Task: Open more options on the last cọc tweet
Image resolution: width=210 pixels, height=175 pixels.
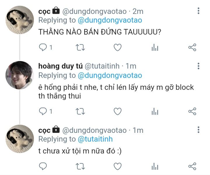Action: pyautogui.click(x=199, y=130)
